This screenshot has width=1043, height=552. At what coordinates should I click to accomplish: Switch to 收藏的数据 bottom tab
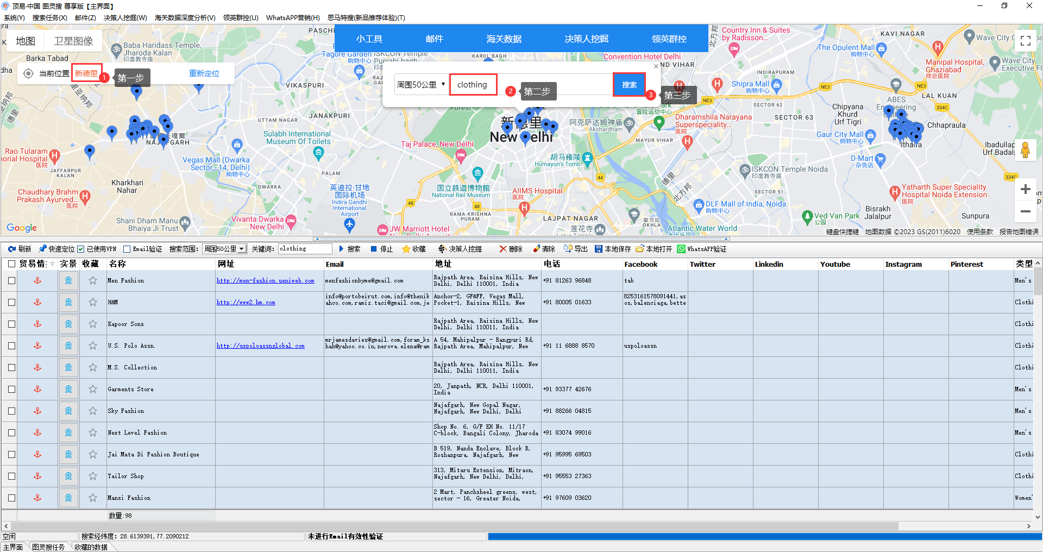91,547
